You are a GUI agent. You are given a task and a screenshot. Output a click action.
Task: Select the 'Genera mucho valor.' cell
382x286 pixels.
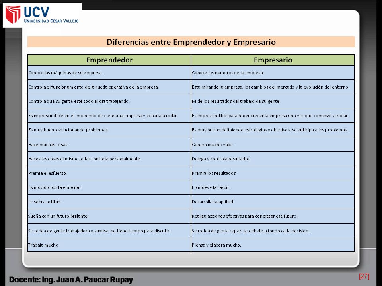coord(273,145)
